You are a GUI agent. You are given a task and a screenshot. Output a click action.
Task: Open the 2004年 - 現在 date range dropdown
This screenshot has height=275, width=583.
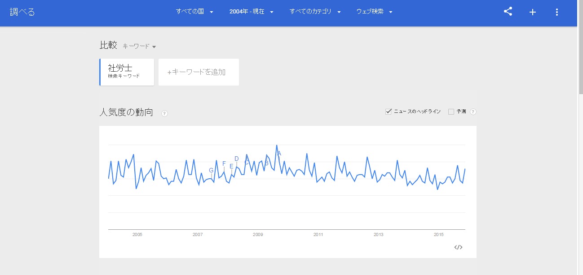[x=252, y=12]
